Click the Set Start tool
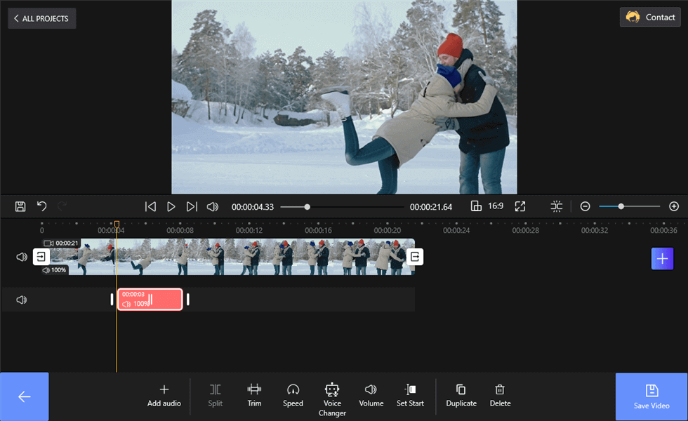This screenshot has width=688, height=421. pos(410,396)
